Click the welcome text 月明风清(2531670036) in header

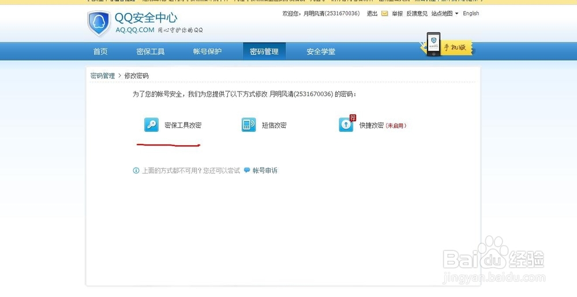[x=332, y=14]
